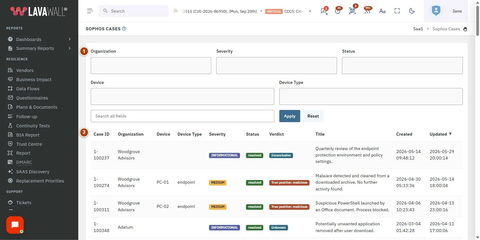Viewport: 480px width, 240px height.
Task: Click the RSS icon in news ticker
Action: 176,11
